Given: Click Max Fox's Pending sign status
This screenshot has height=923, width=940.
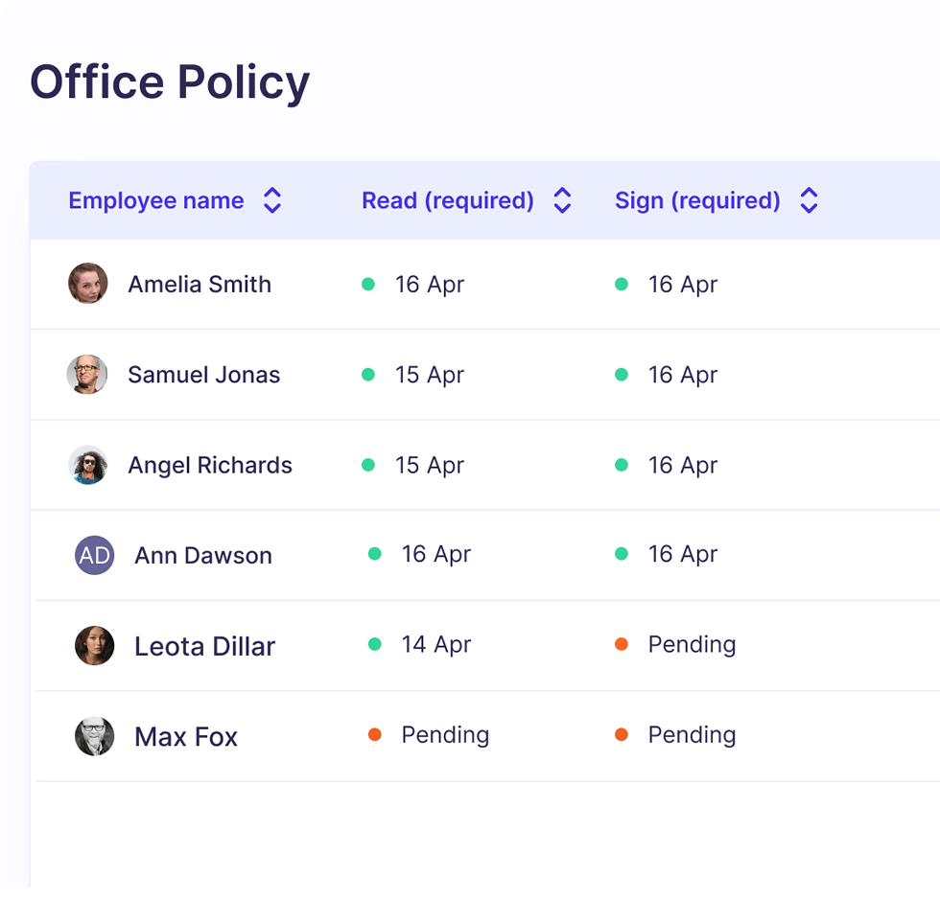Looking at the screenshot, I should pos(692,735).
